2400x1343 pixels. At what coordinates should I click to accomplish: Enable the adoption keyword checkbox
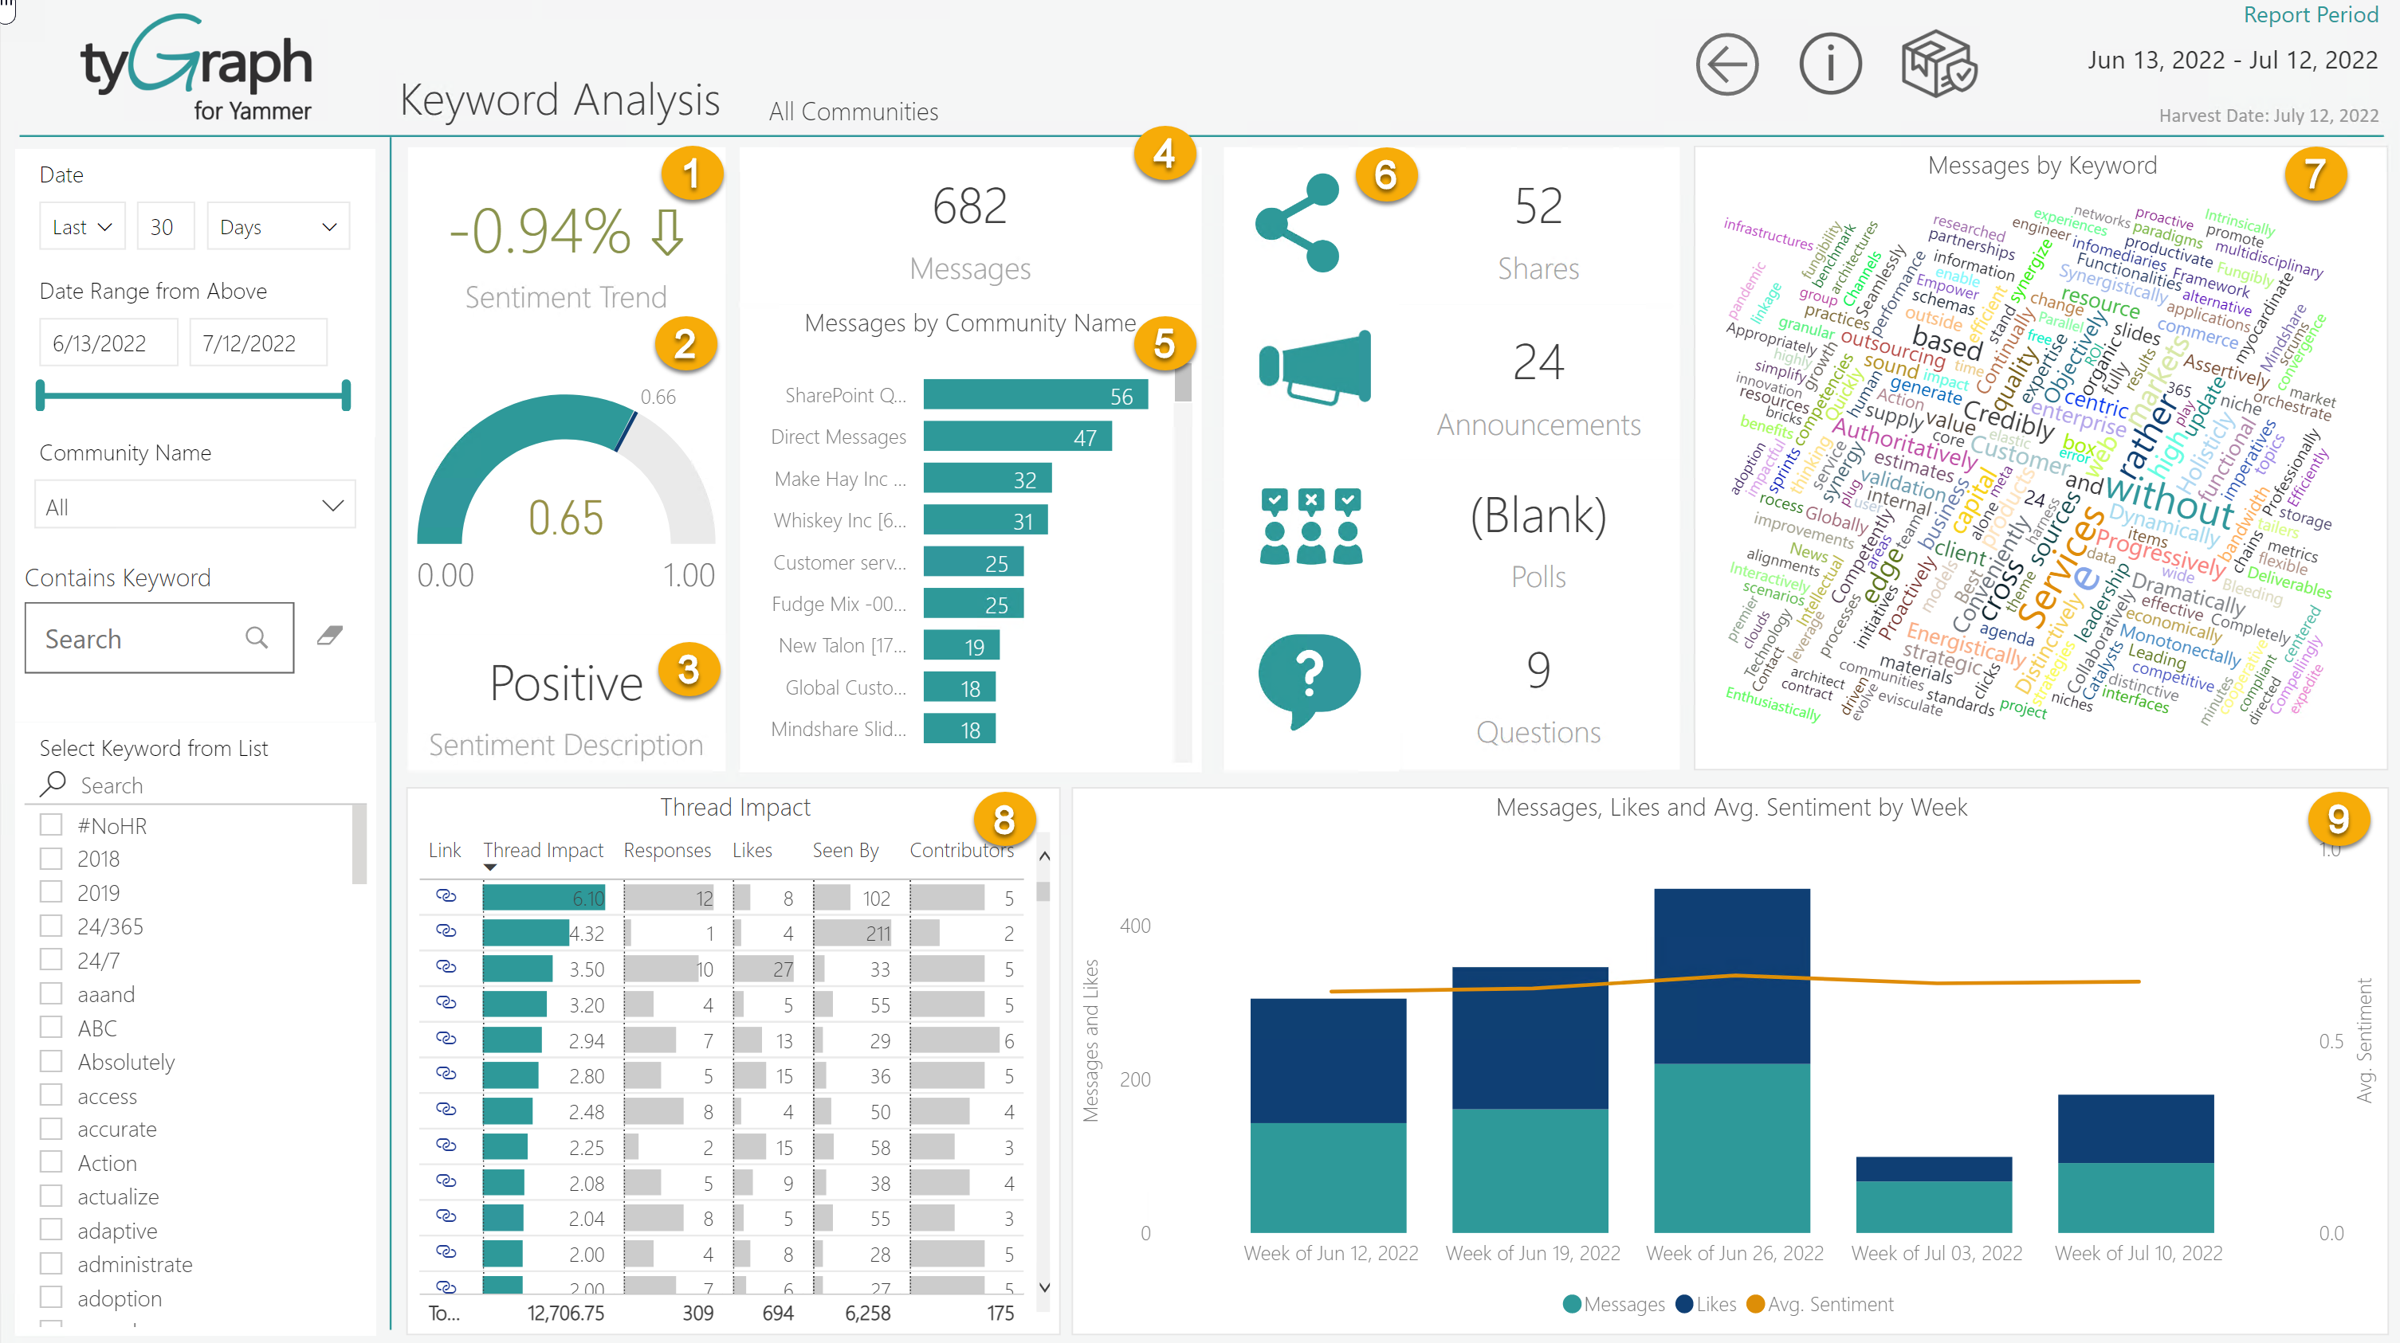click(49, 1297)
